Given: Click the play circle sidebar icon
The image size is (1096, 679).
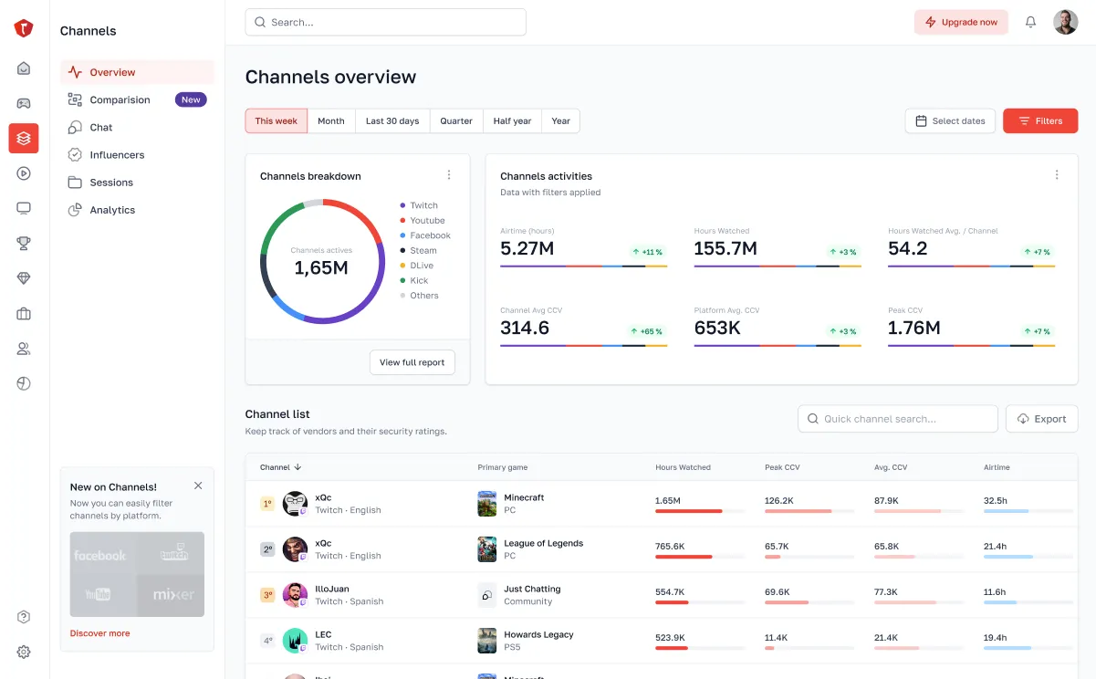Looking at the screenshot, I should pyautogui.click(x=24, y=173).
